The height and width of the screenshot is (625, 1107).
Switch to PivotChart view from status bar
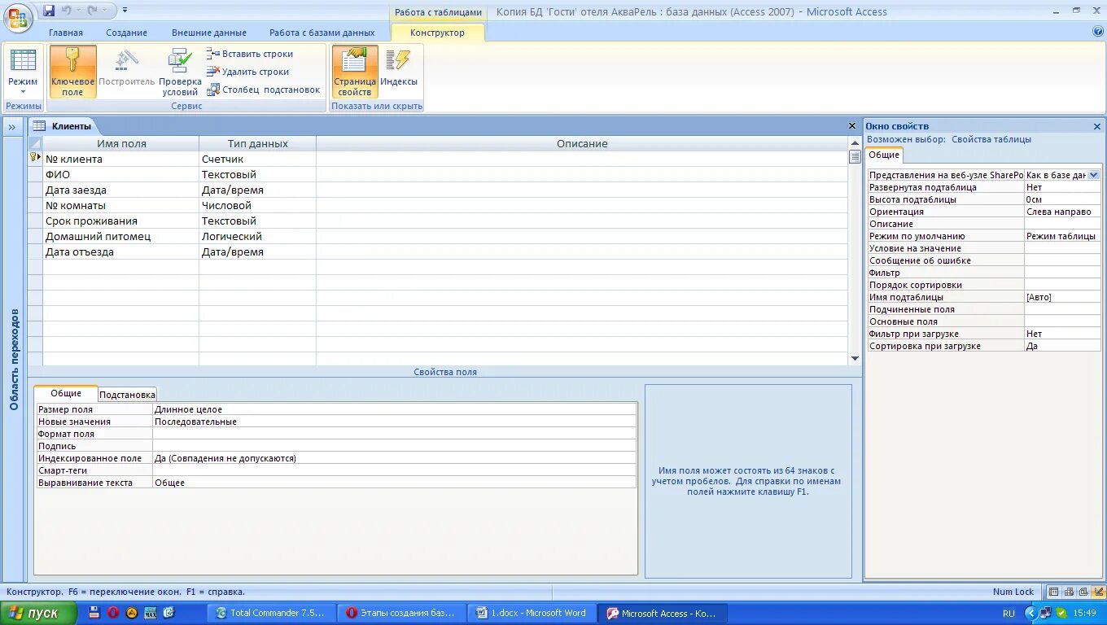point(1083,592)
